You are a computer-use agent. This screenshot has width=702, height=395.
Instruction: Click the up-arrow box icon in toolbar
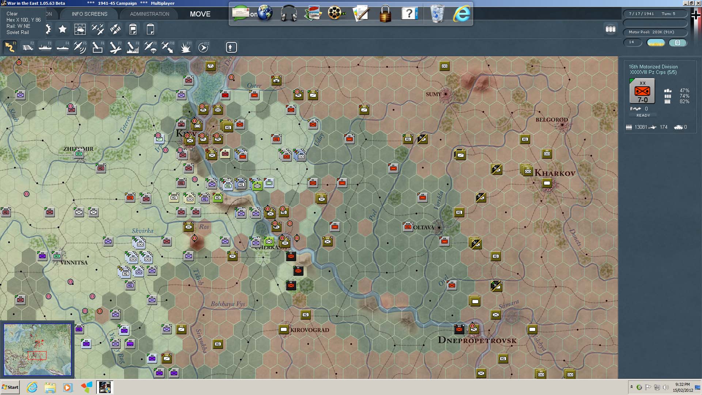[x=231, y=47]
